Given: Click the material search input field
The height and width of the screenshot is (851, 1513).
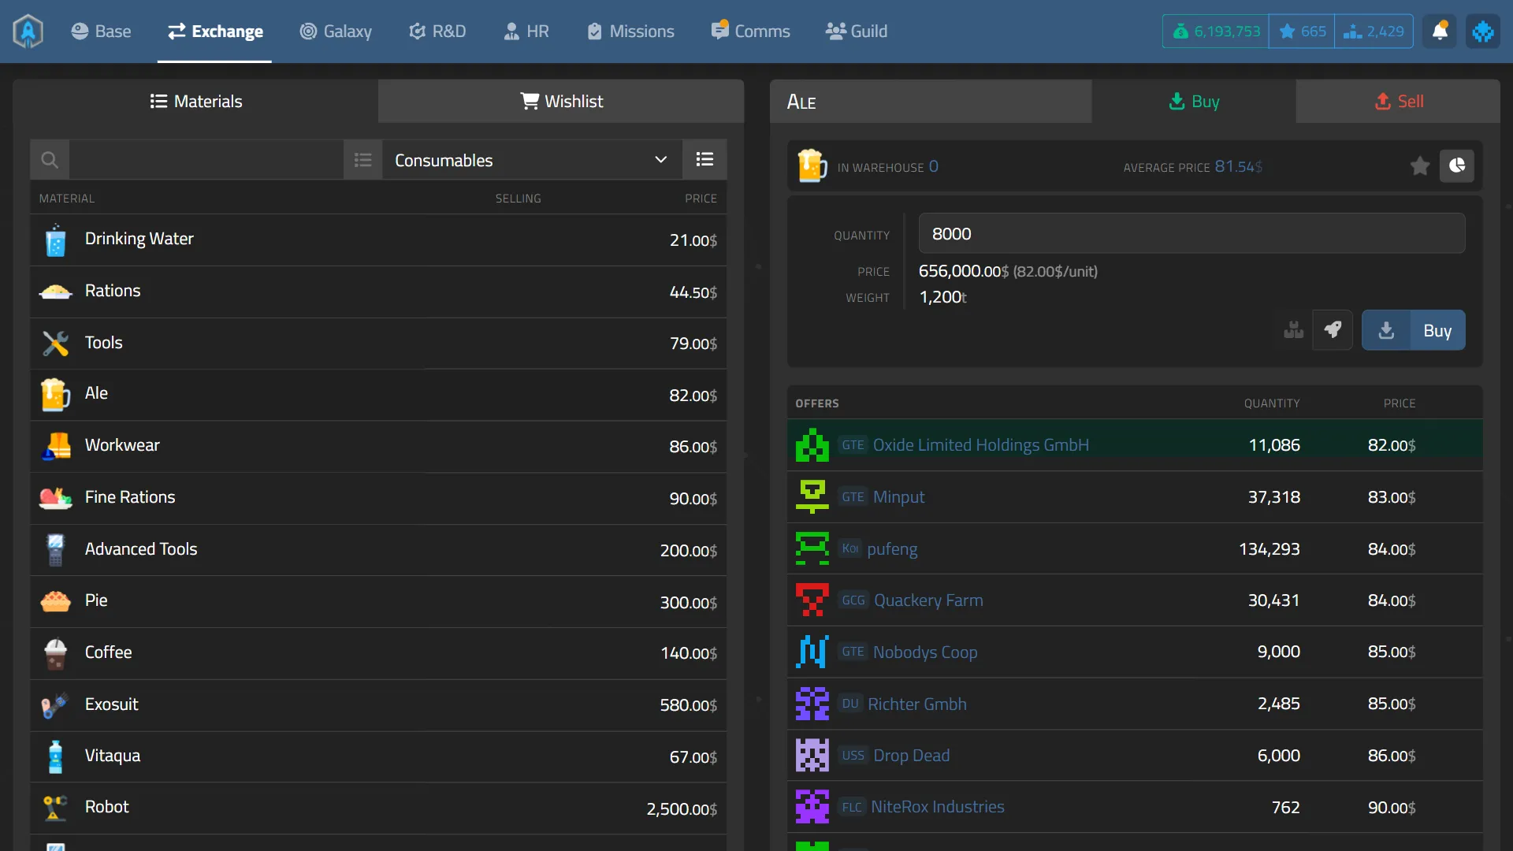Looking at the screenshot, I should [206, 160].
